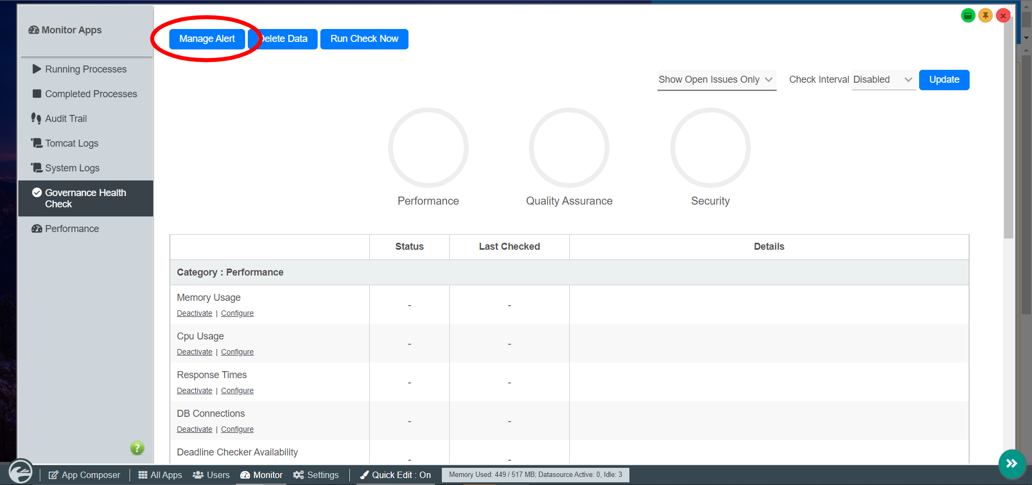The height and width of the screenshot is (485, 1032).
Task: Open the Show Open Issues Only dropdown
Action: 716,79
